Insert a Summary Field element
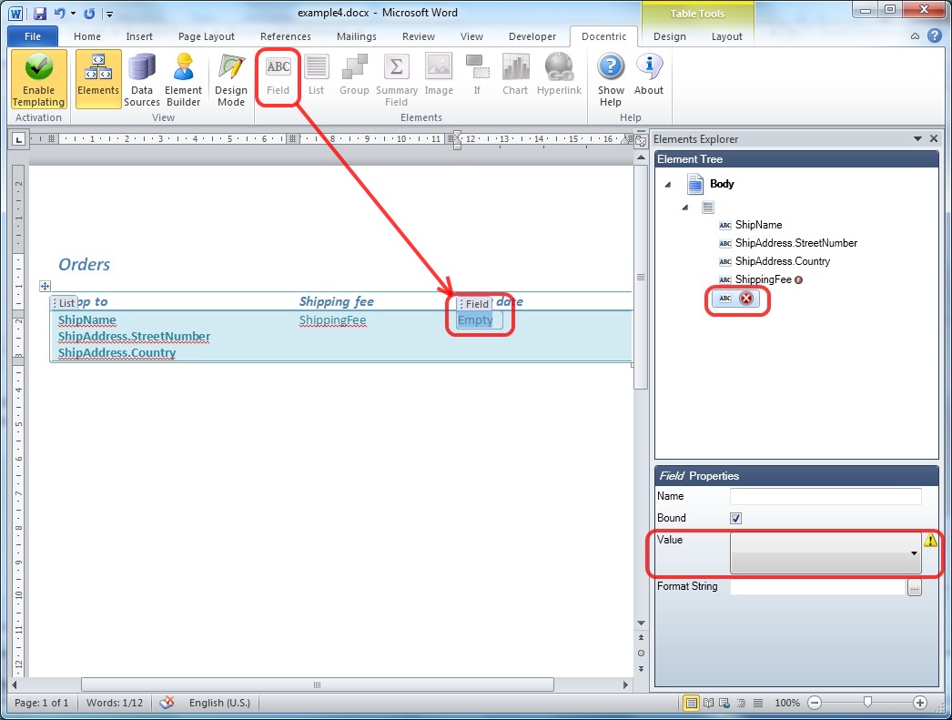Viewport: 952px width, 720px height. 397,79
